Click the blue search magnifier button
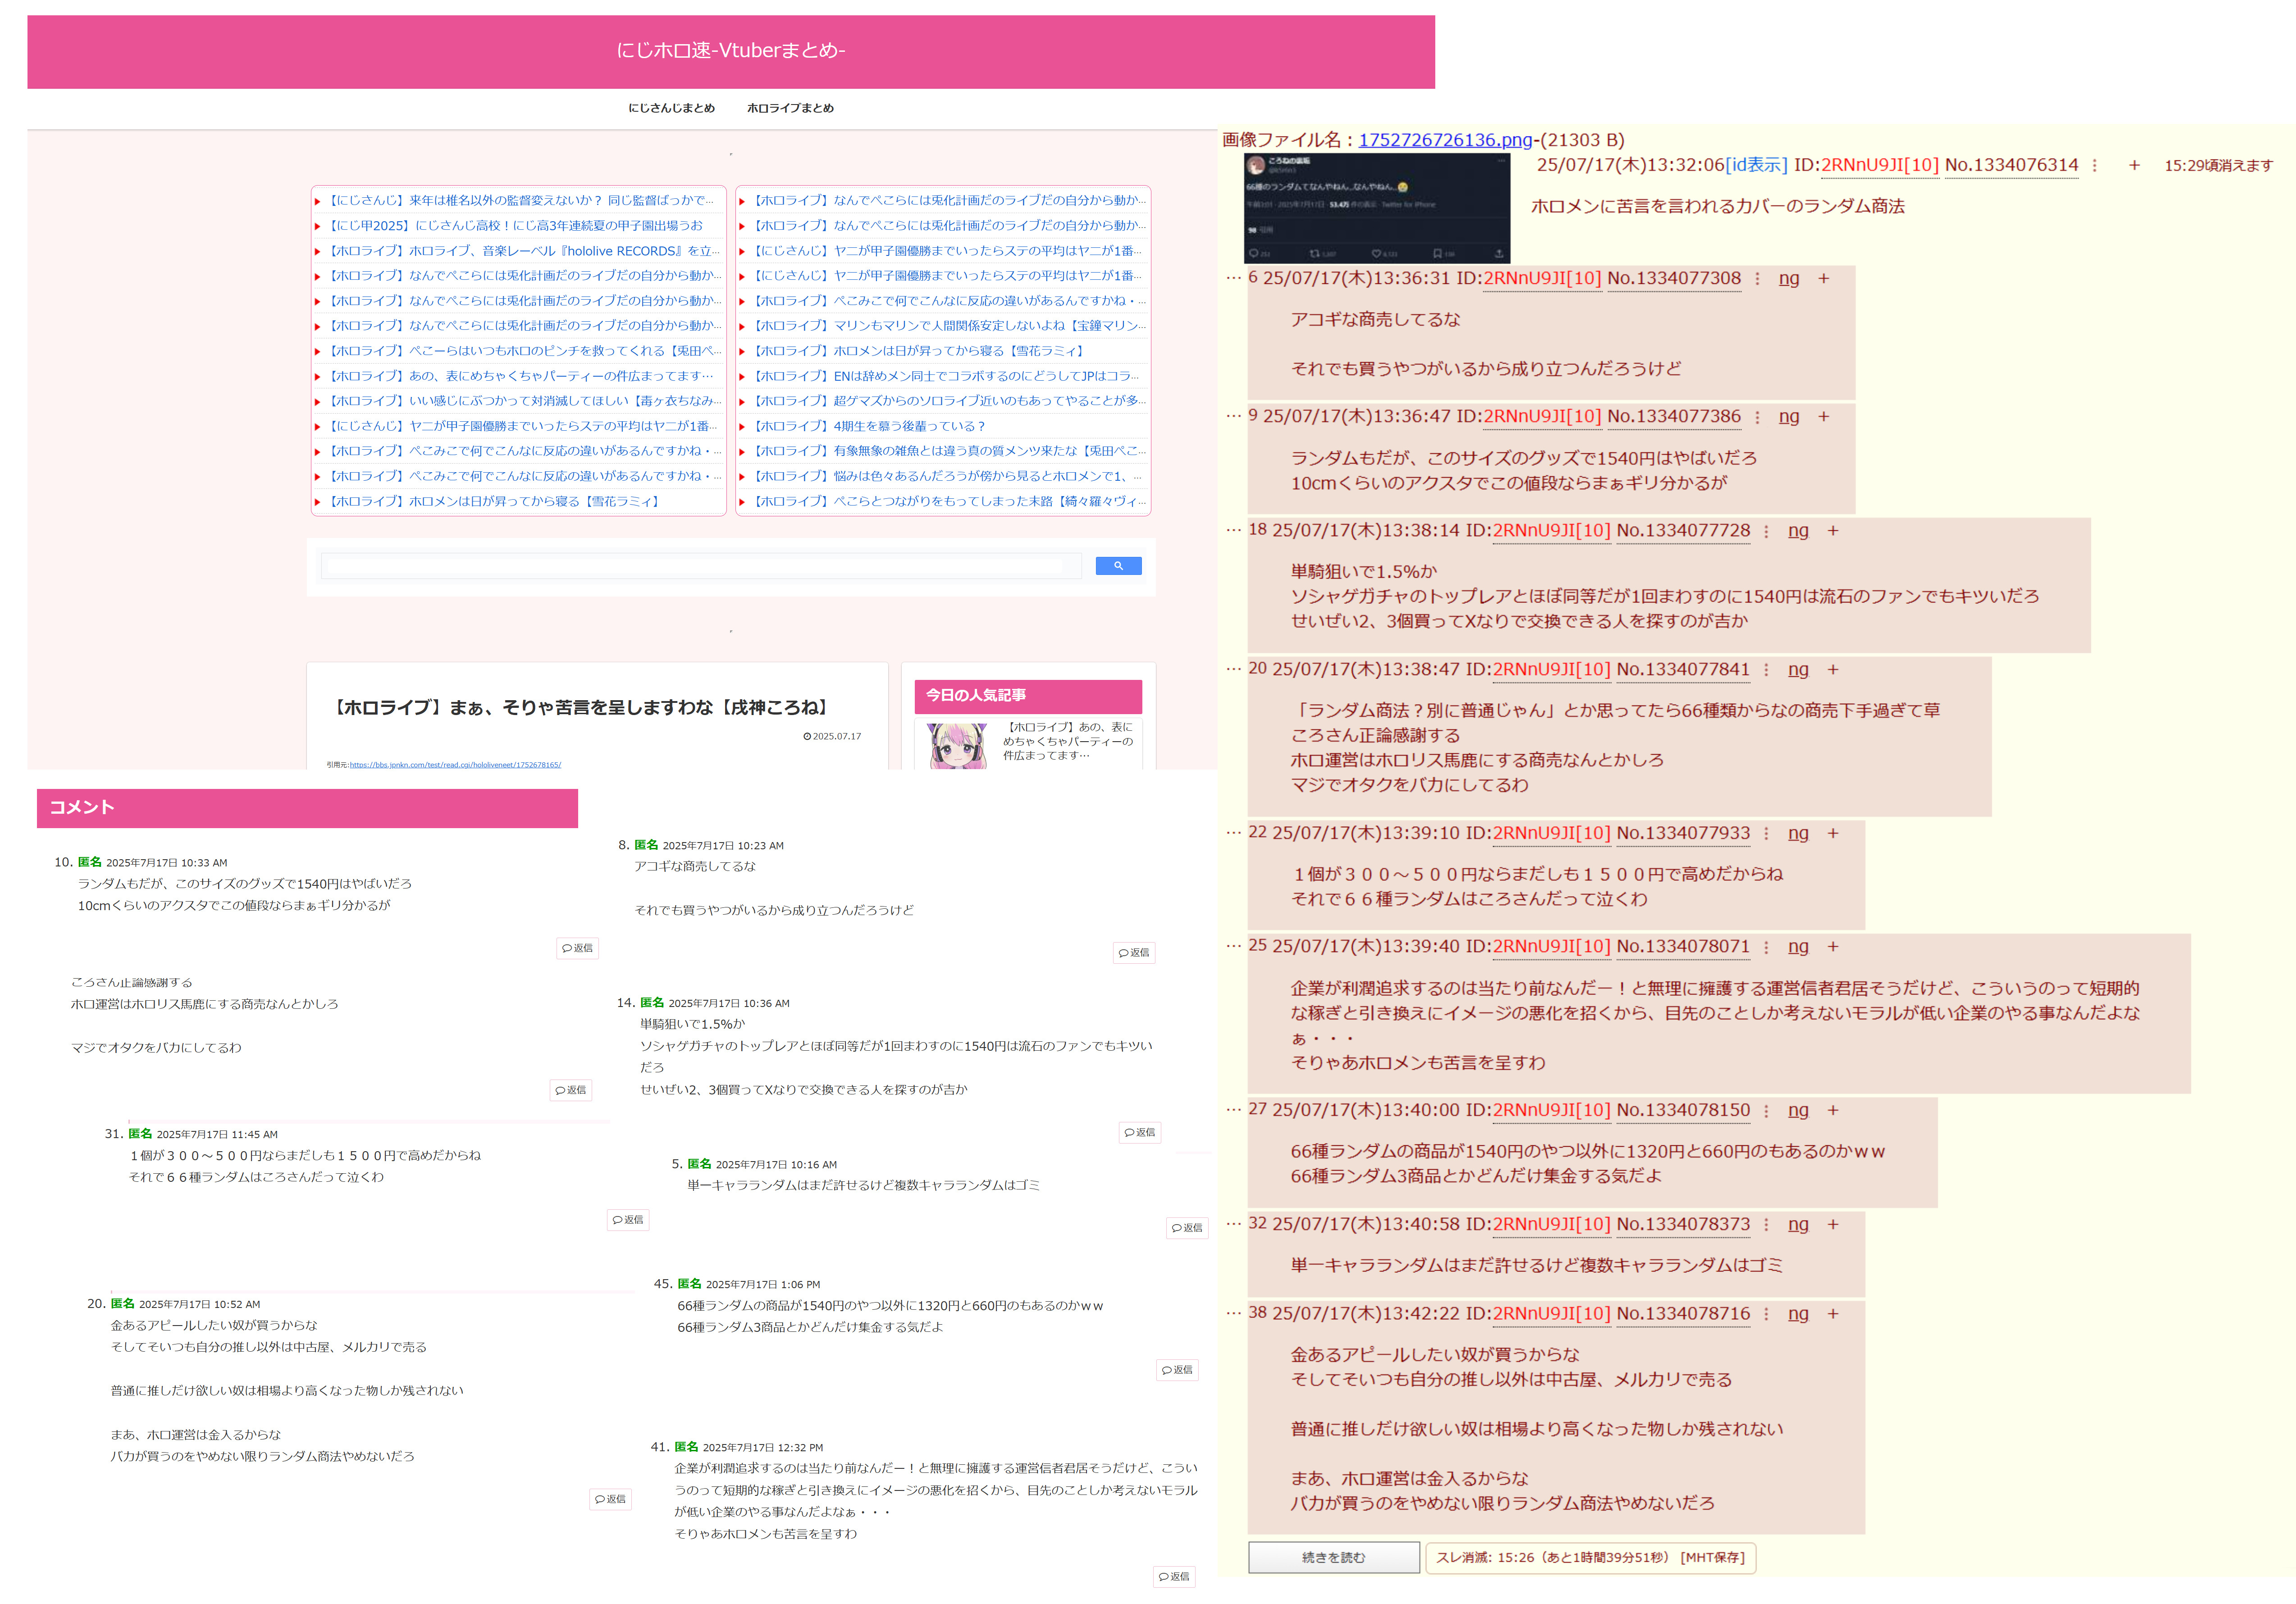 tap(1118, 566)
